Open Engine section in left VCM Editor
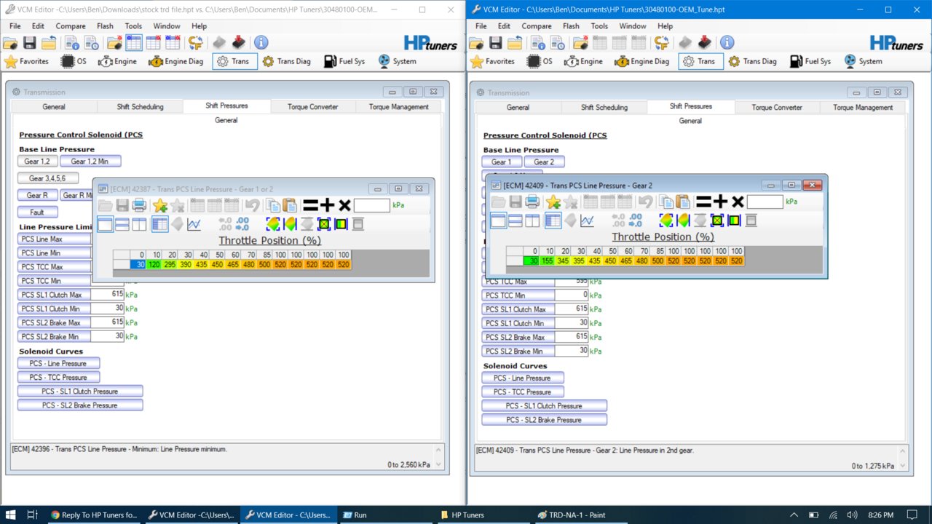932x524 pixels. coord(118,61)
